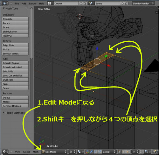
Task: Open the Blender Render engine dropdown
Action: pyautogui.click(x=143, y=4)
